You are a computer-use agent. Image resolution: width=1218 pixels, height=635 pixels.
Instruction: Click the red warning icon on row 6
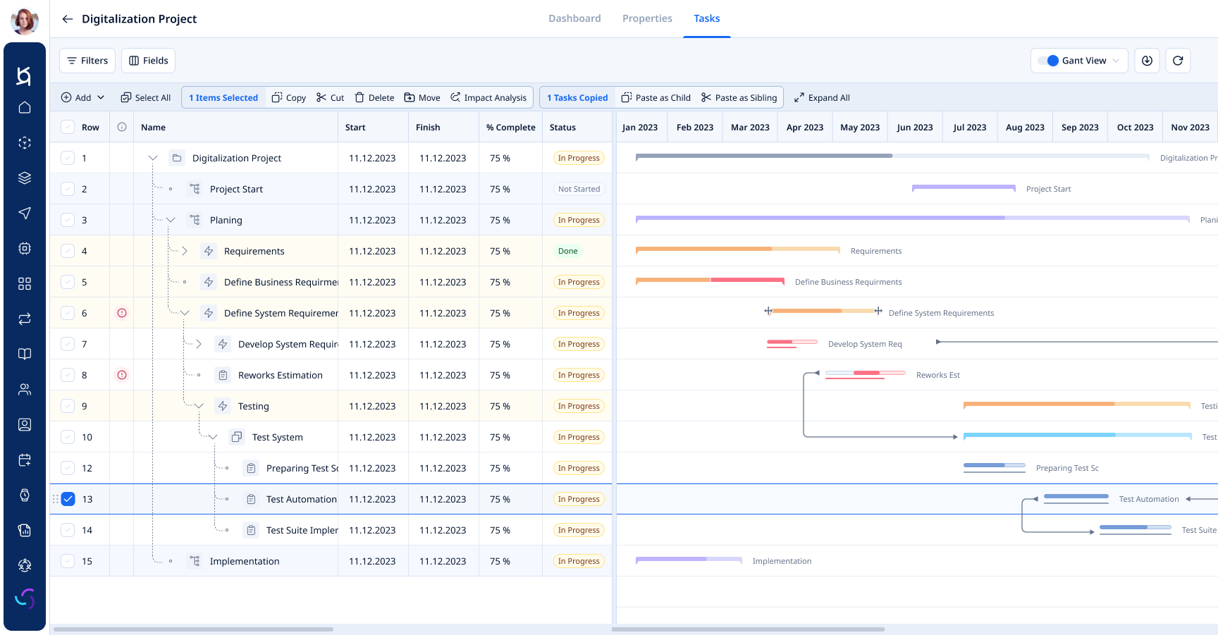122,313
